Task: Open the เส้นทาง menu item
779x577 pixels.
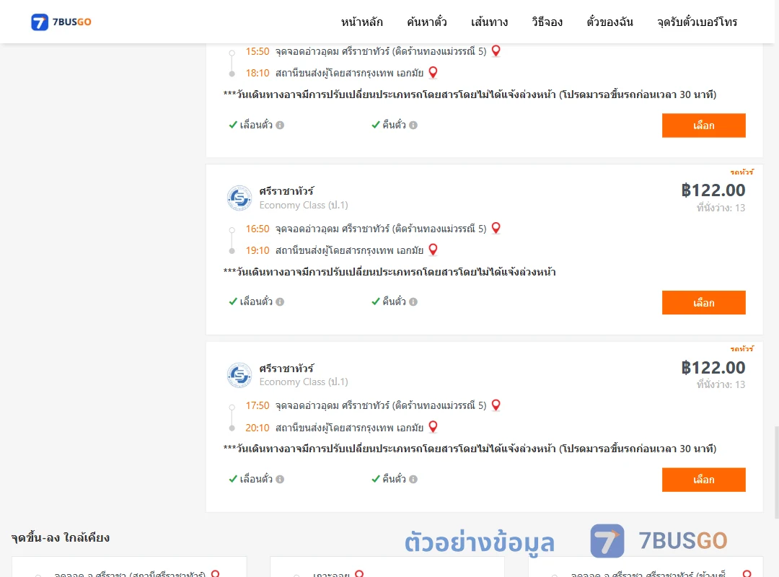Action: 489,22
